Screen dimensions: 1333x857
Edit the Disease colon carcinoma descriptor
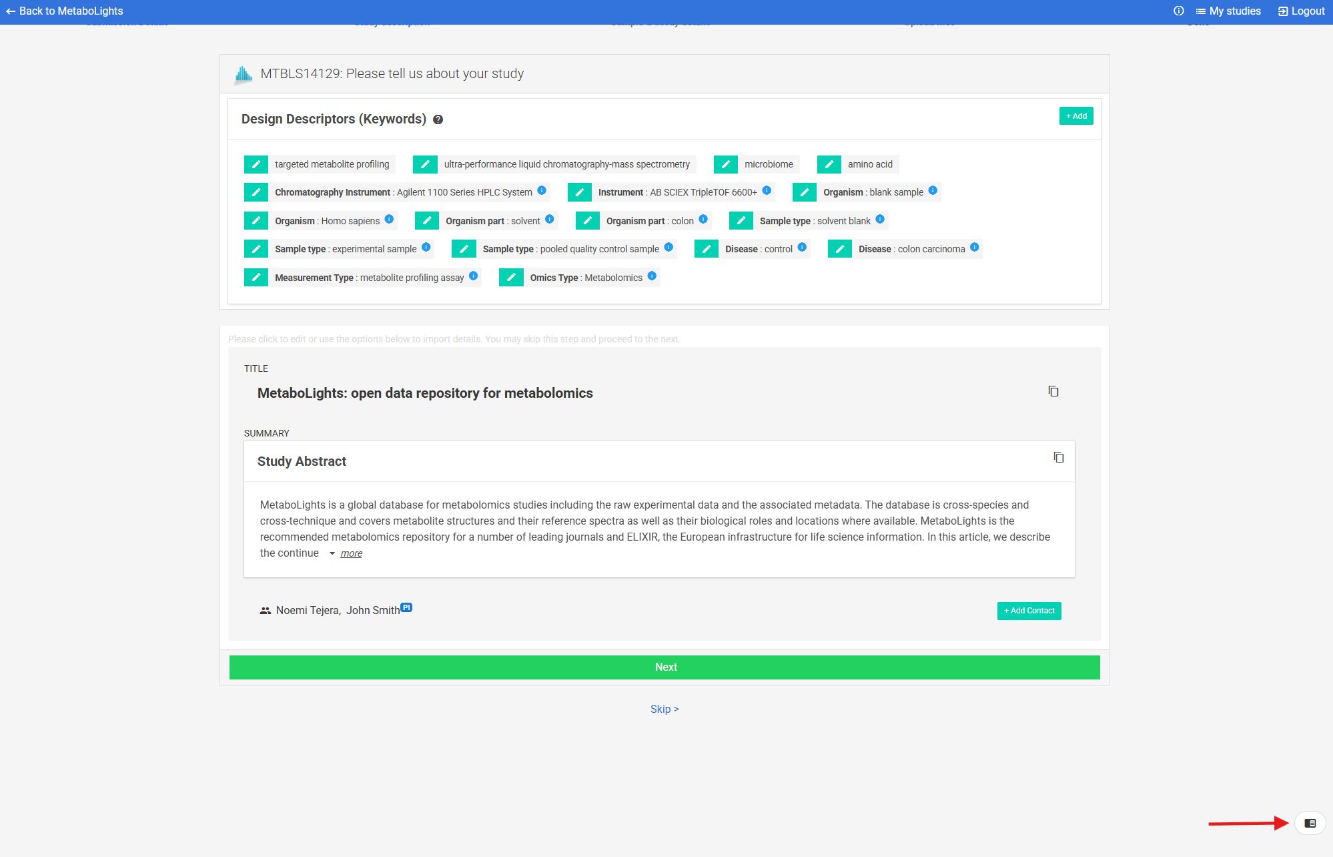click(839, 249)
